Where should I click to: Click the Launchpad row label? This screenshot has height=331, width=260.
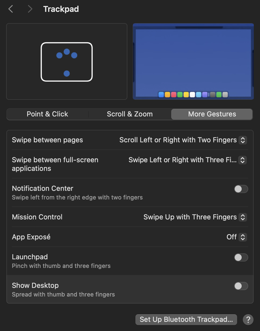click(30, 257)
